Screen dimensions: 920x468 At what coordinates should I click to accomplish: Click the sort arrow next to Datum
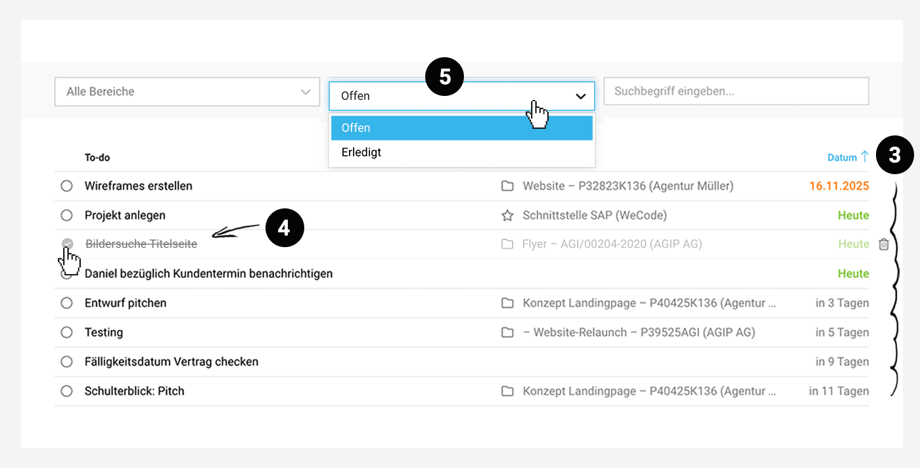[865, 157]
